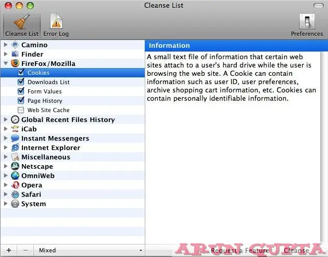The width and height of the screenshot is (328, 257).
Task: Check the Web Site Cache checkbox
Action: pyautogui.click(x=21, y=110)
